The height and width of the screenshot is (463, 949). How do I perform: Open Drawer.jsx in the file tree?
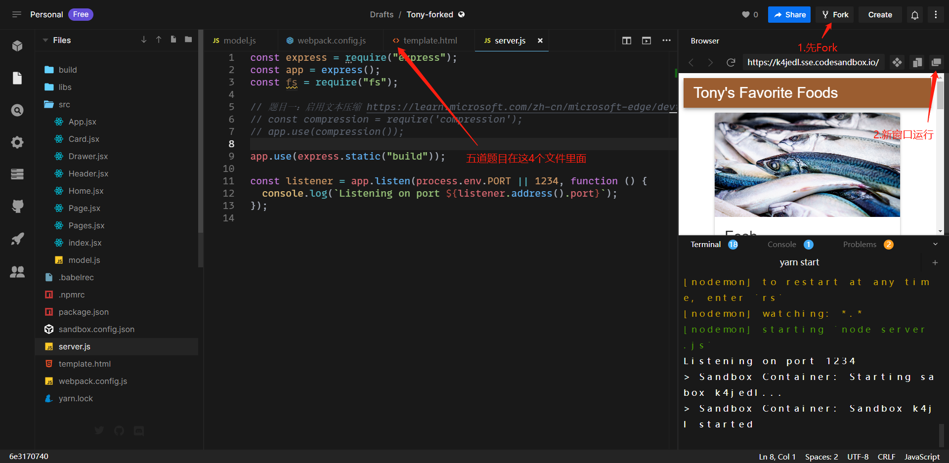88,156
